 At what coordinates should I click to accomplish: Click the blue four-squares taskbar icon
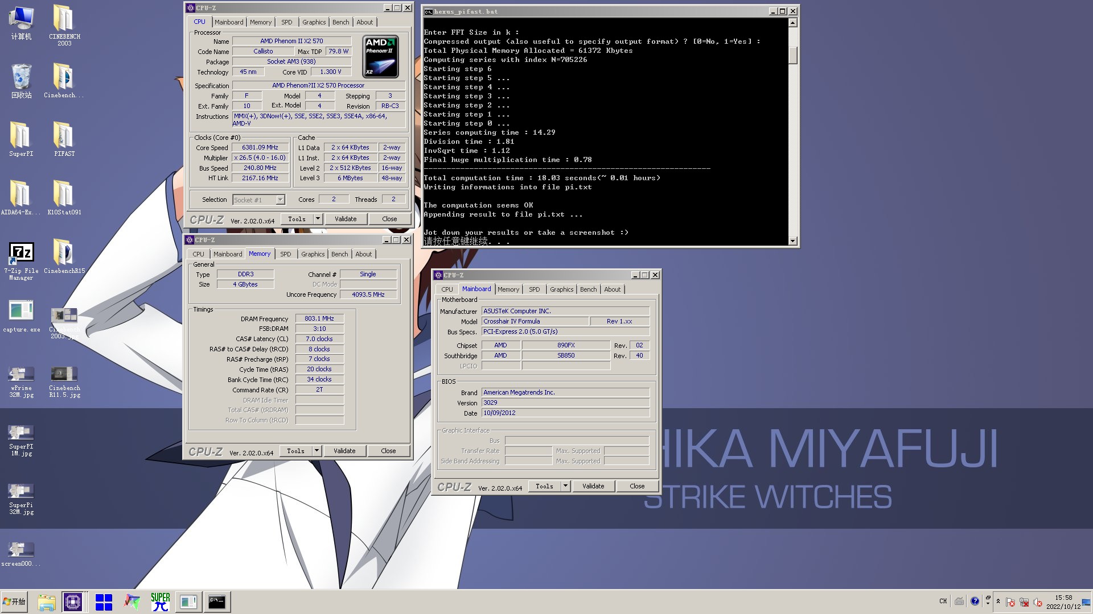(x=104, y=602)
